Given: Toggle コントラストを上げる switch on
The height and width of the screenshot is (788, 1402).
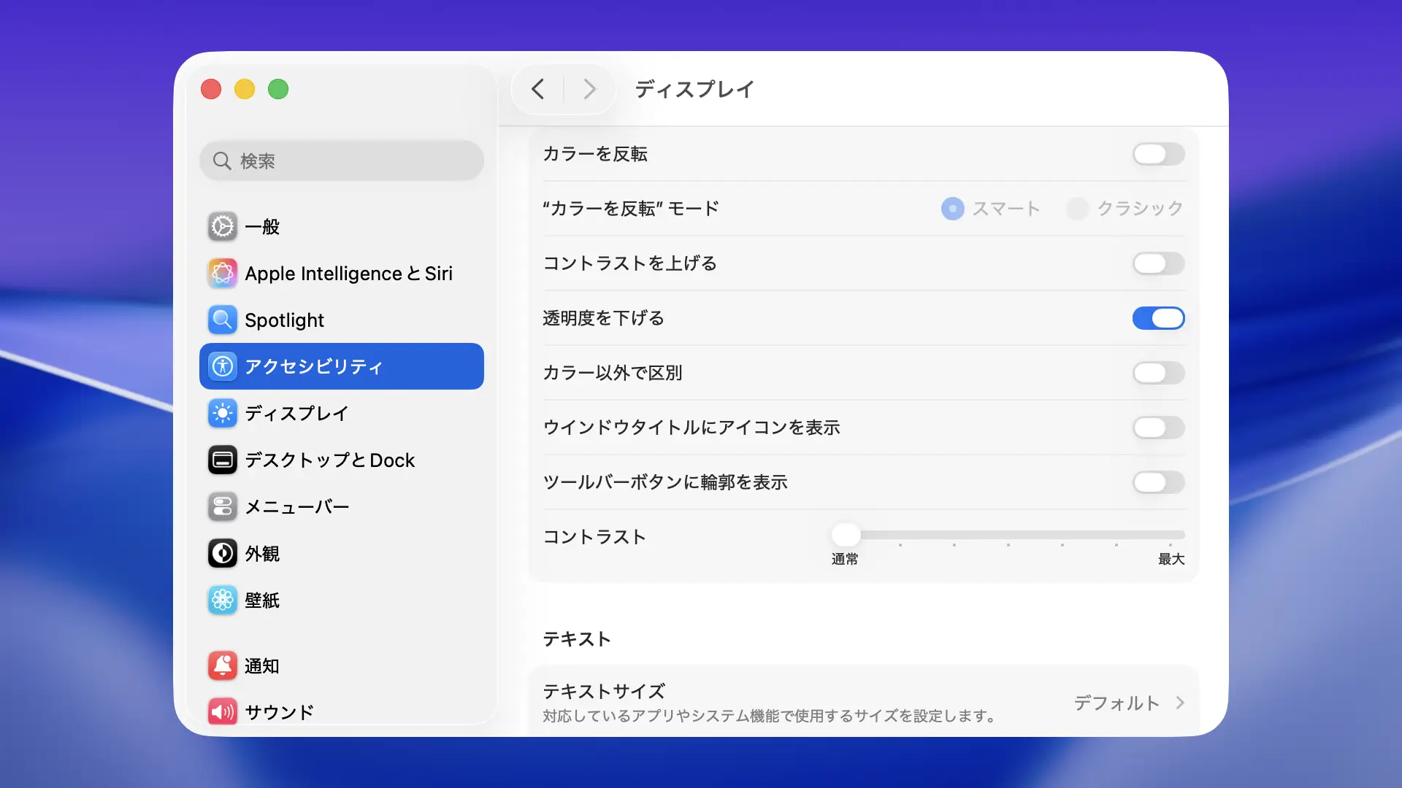Looking at the screenshot, I should (x=1158, y=263).
